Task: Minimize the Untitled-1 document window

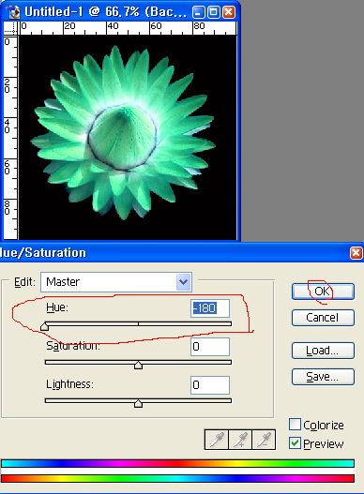Action: pos(198,12)
